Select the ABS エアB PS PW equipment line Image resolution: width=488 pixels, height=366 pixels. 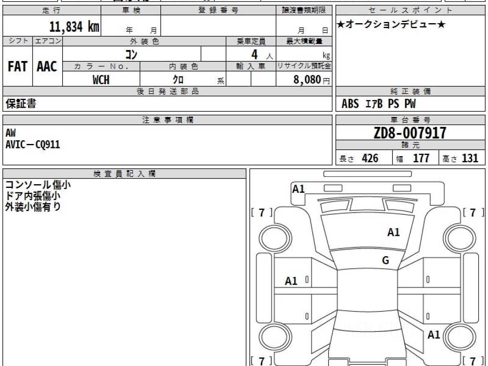click(x=379, y=104)
